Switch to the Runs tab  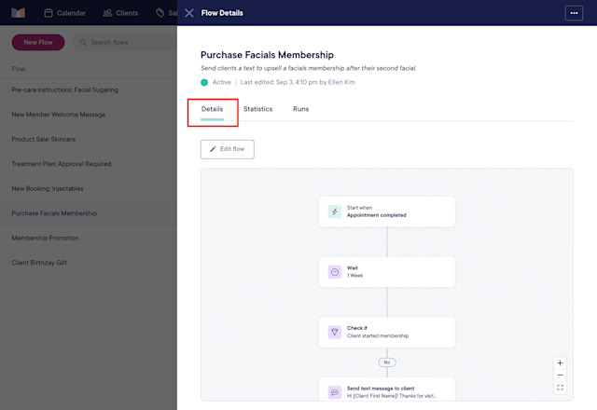pyautogui.click(x=300, y=109)
